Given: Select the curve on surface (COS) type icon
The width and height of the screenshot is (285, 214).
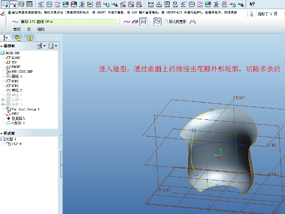Looking at the screenshot, I should click(x=143, y=22).
